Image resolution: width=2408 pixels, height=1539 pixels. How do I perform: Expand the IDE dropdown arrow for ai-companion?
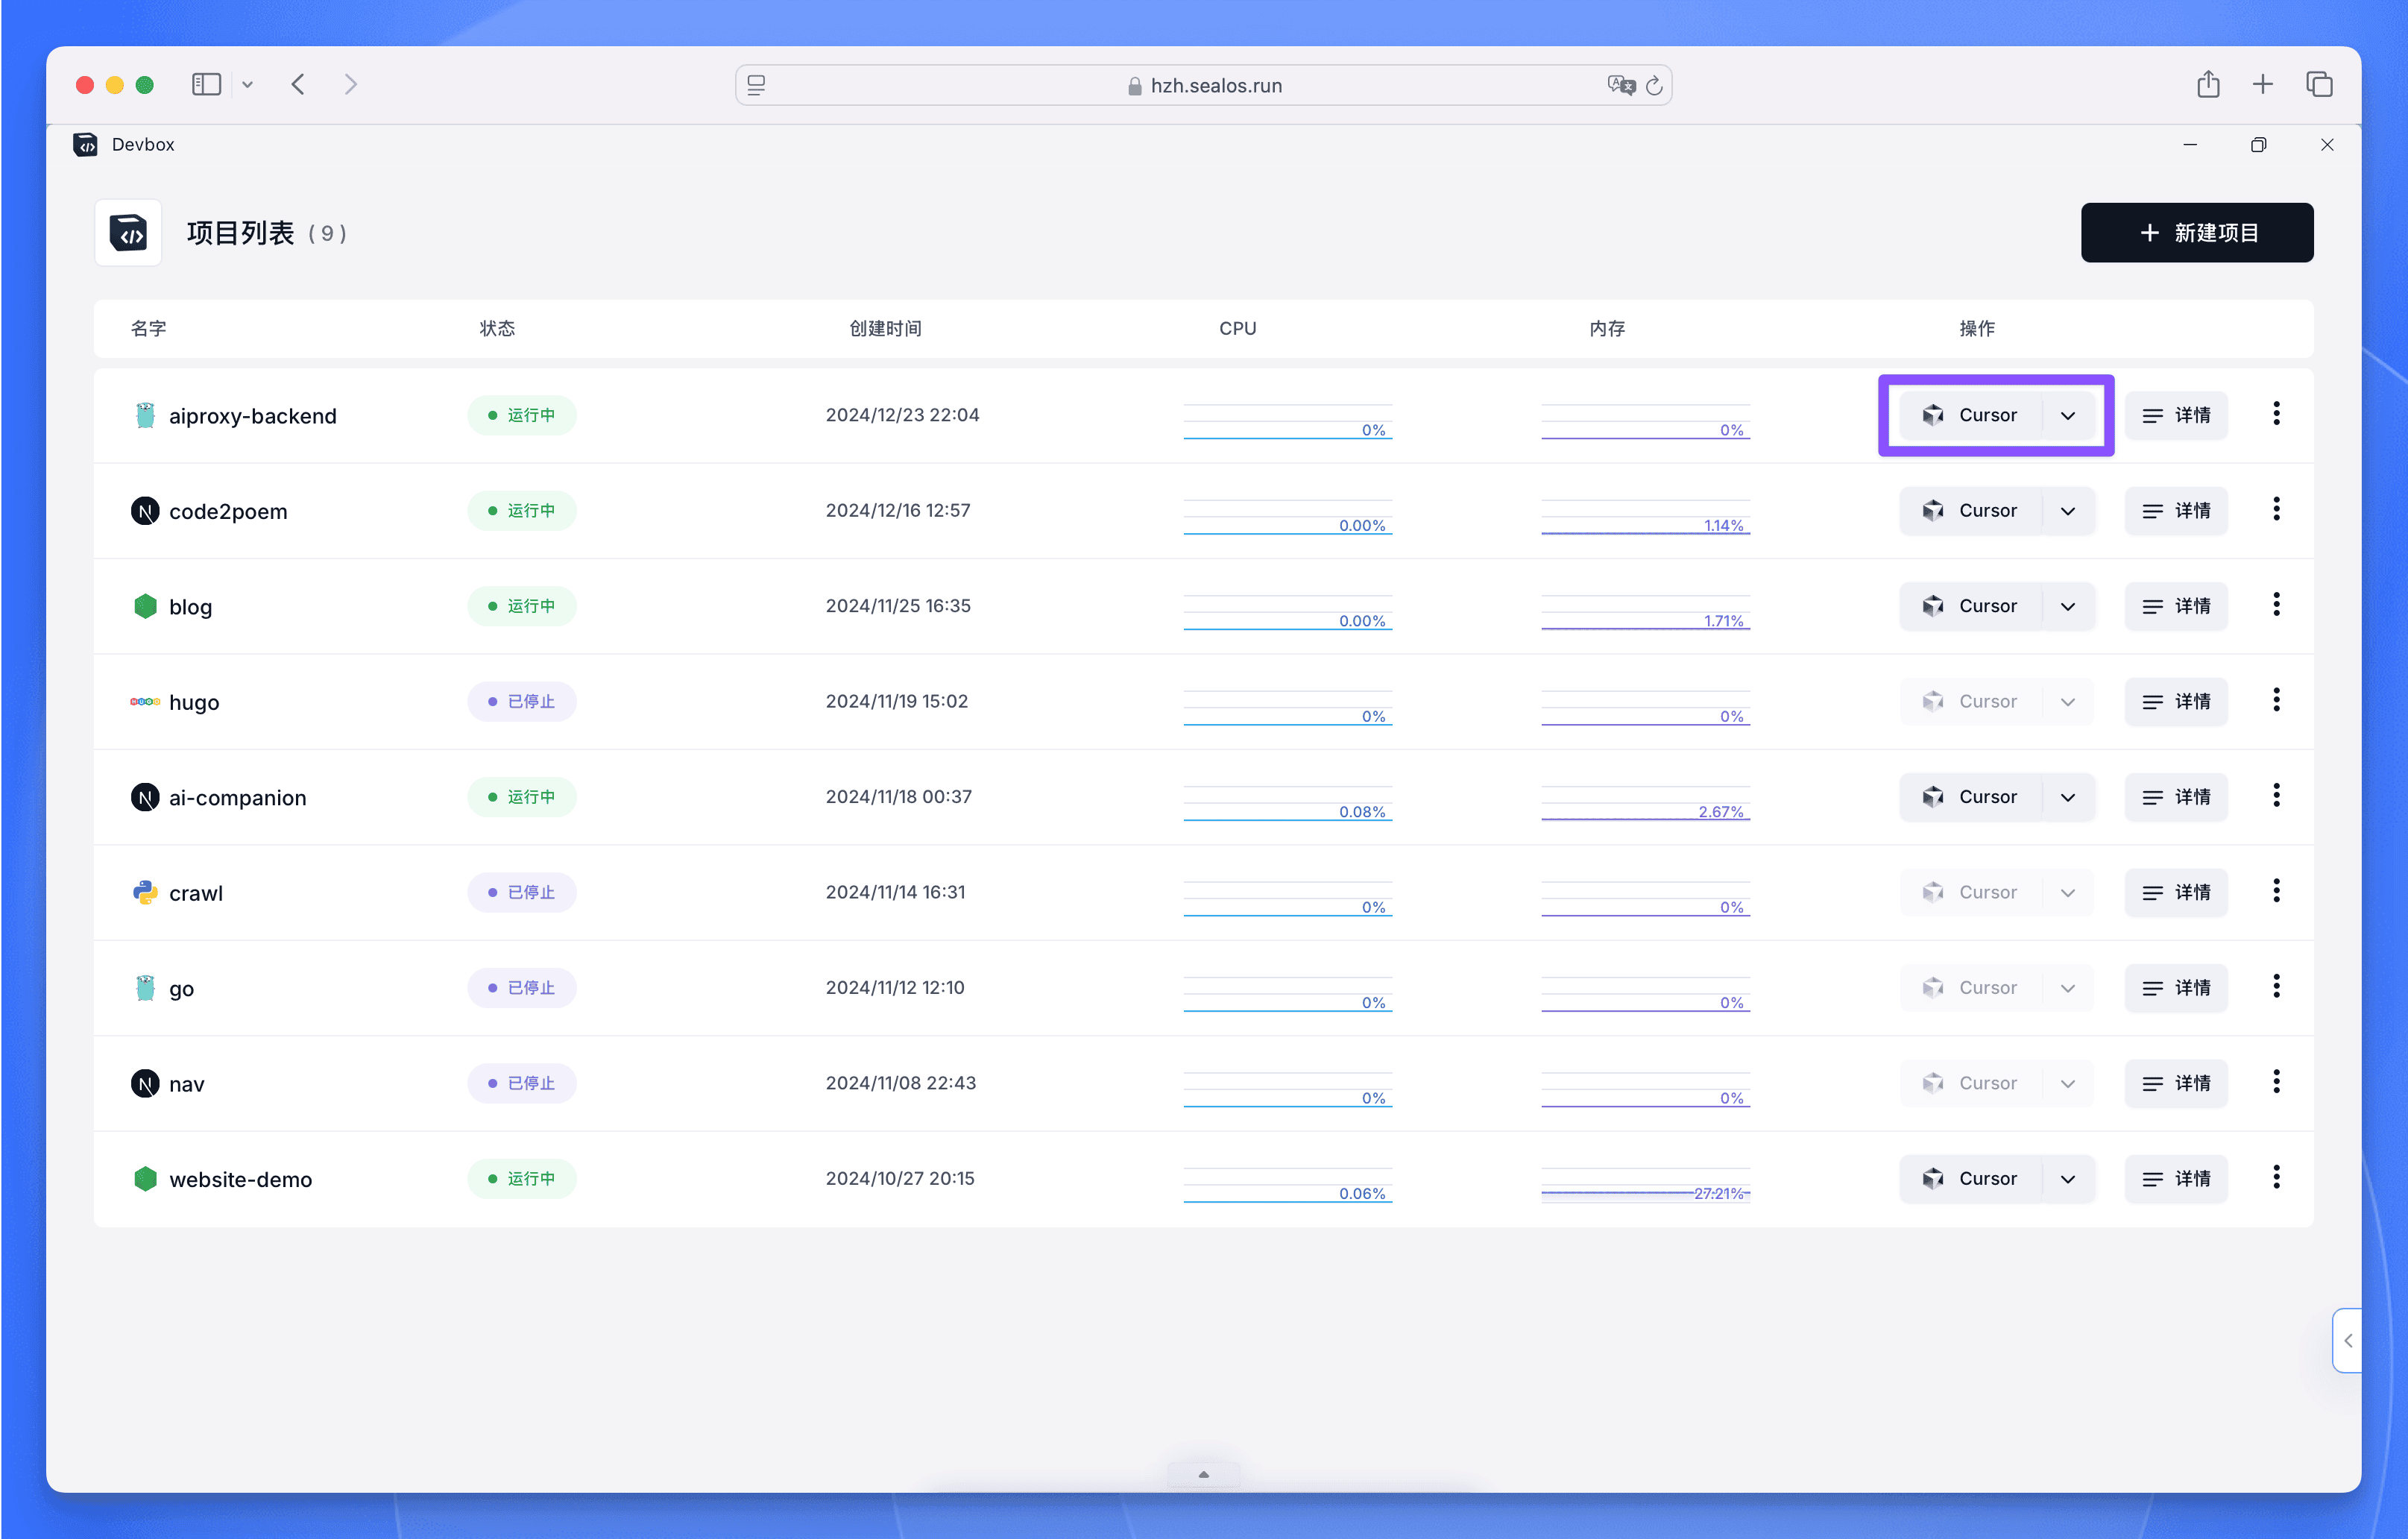point(2068,798)
